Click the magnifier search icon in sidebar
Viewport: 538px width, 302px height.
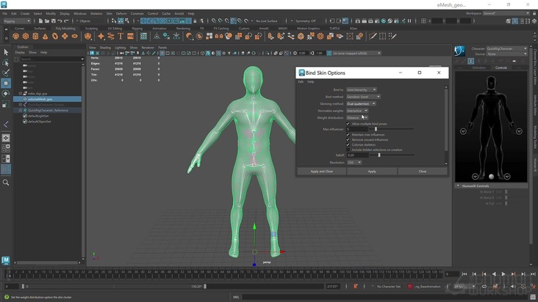tap(6, 183)
